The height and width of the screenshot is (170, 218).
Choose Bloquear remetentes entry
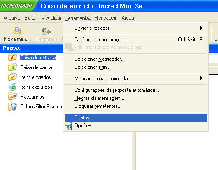pos(136,106)
